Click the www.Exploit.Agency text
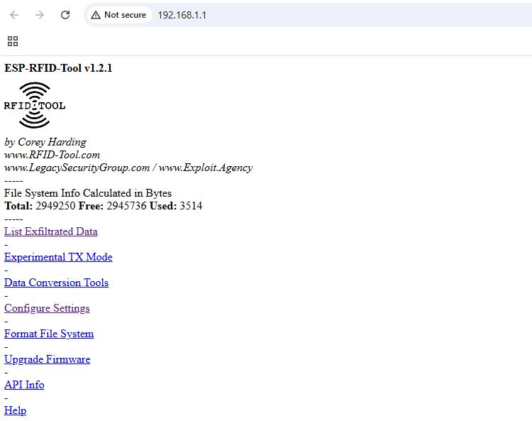Viewport: 532px width, 421px height. pos(206,168)
